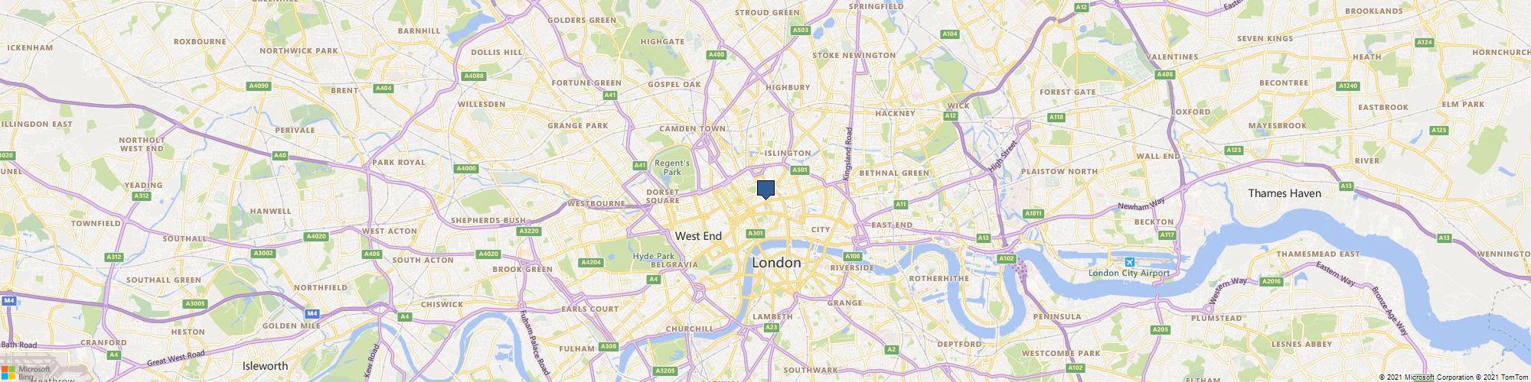Screen dimensions: 1531x382
Task: Click the Camden Town label
Action: coord(692,128)
